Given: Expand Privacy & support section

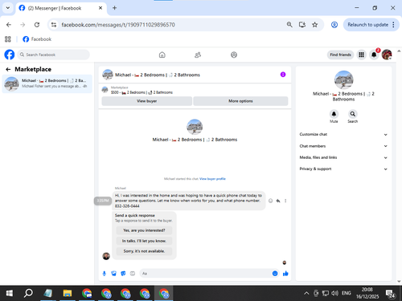Looking at the screenshot, I should (x=343, y=169).
